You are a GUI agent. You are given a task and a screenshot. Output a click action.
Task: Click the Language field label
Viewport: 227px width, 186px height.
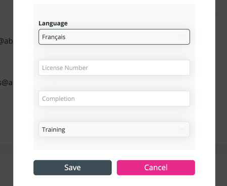[53, 23]
